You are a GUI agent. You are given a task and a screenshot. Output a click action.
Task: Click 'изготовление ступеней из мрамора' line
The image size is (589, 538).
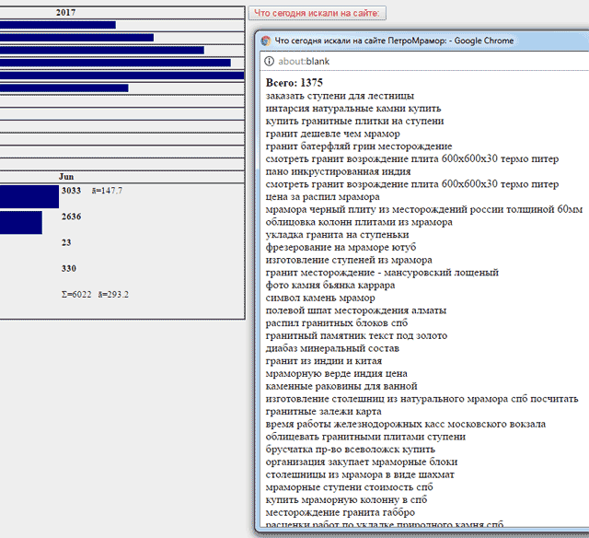(x=349, y=260)
